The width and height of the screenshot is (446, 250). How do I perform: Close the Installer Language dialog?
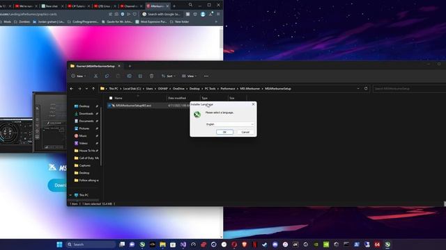point(253,104)
